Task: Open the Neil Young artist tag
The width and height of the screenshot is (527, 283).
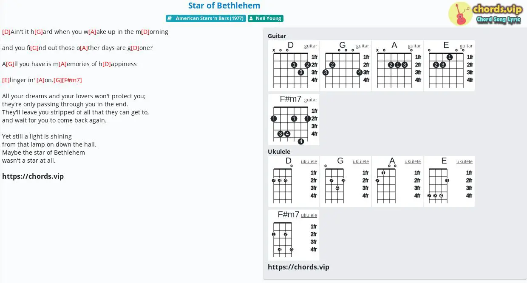Action: [x=265, y=18]
